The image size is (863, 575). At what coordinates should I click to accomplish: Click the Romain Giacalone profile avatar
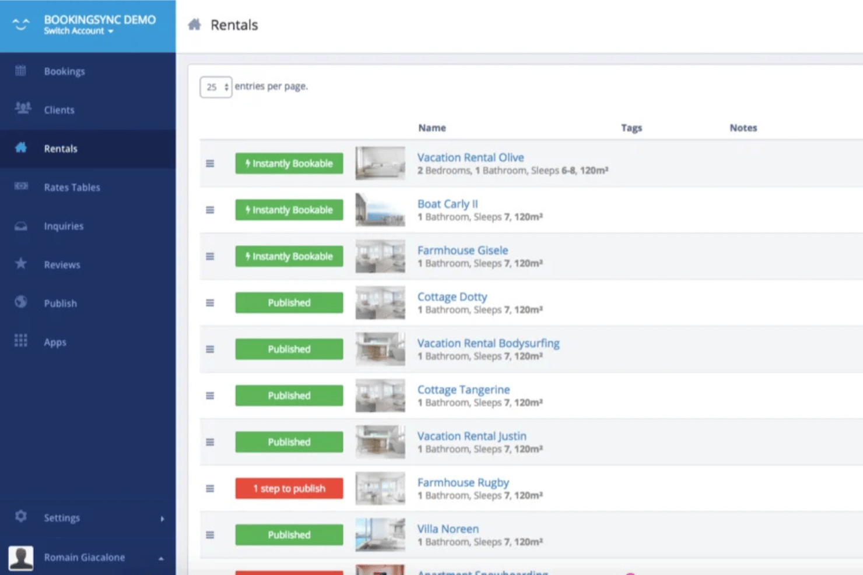[21, 558]
